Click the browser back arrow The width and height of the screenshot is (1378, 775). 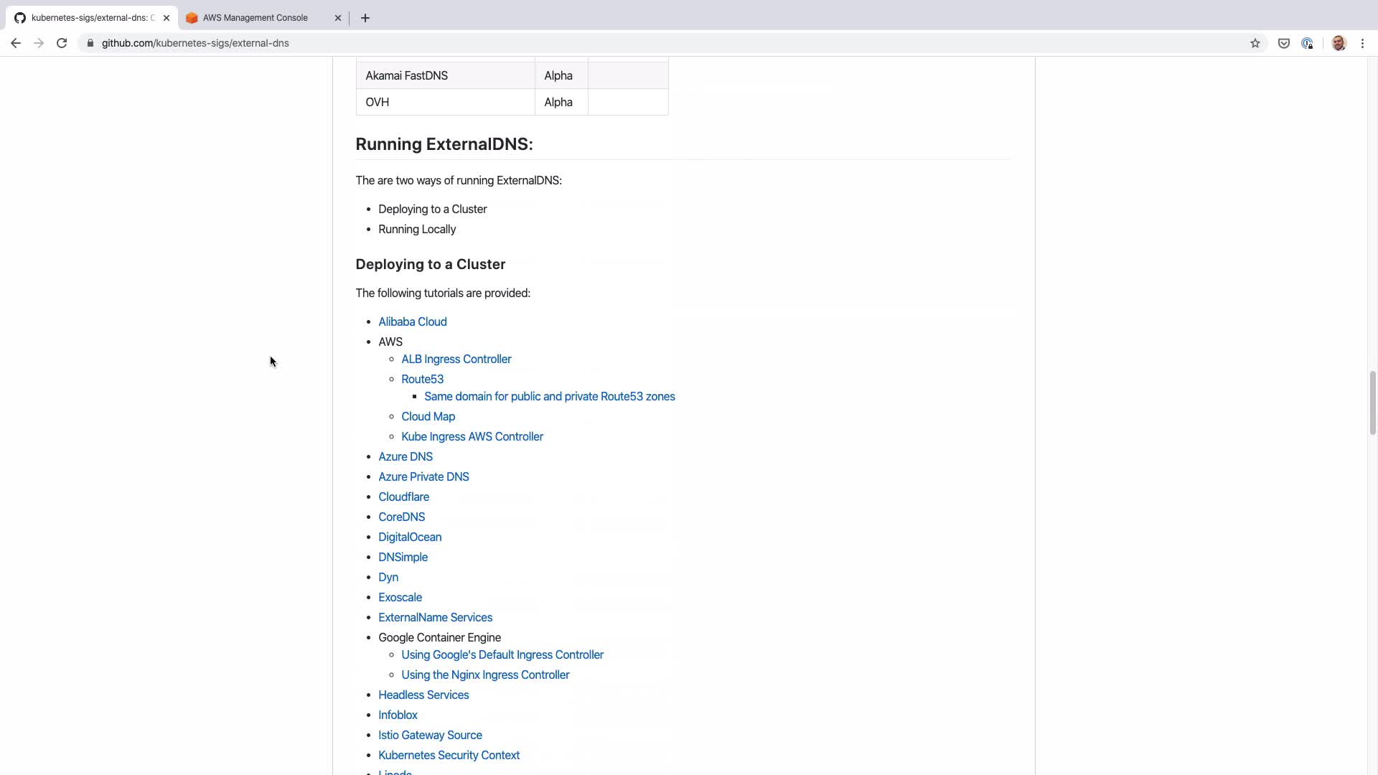tap(16, 43)
